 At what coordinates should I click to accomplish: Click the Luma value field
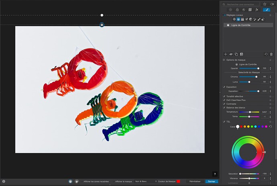pyautogui.click(x=264, y=82)
